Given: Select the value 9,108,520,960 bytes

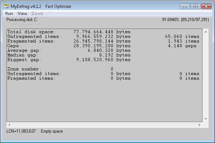Looking at the screenshot, I should 104,60.
